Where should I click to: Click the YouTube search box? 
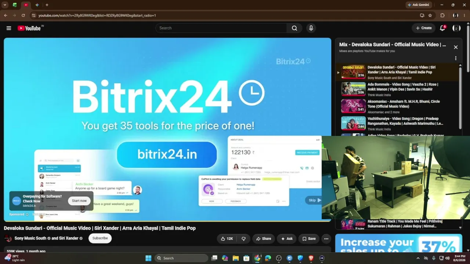[x=221, y=28]
